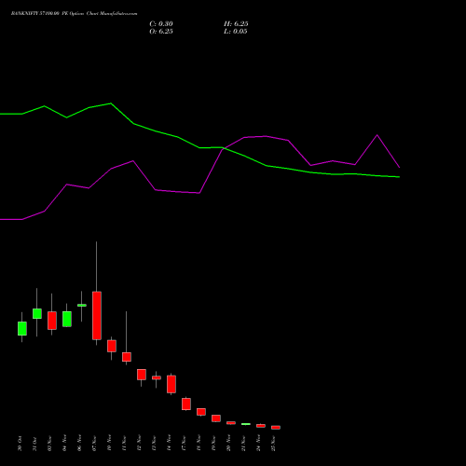Select the red candle above 11 Nov
This screenshot has width=466, height=466.
pos(127,357)
